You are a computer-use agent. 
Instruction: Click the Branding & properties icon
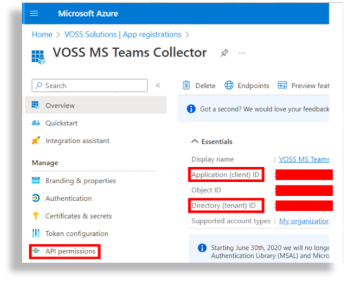pyautogui.click(x=36, y=180)
